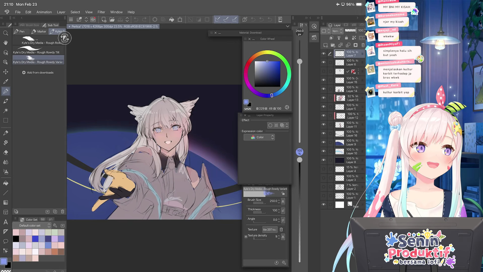The width and height of the screenshot is (483, 272).
Task: Open the layer blending mode dropdown
Action: [337, 31]
